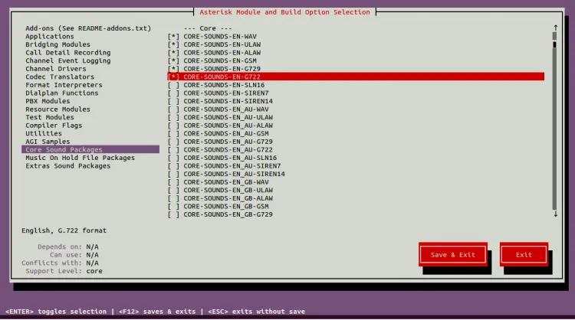The width and height of the screenshot is (575, 320).
Task: Select Bridging Modules category
Action: click(x=58, y=44)
